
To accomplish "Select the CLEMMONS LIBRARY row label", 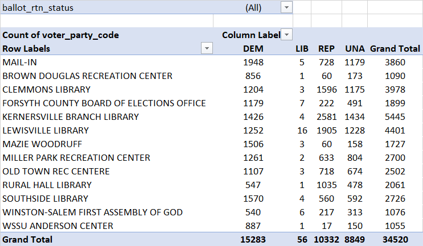I will [47, 89].
